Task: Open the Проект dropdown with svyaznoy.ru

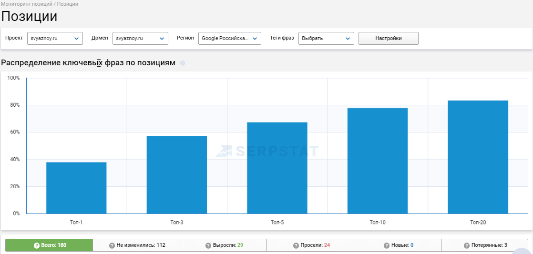Action: 55,39
